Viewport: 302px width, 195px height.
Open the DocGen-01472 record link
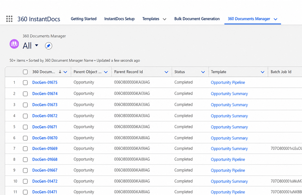(45, 181)
